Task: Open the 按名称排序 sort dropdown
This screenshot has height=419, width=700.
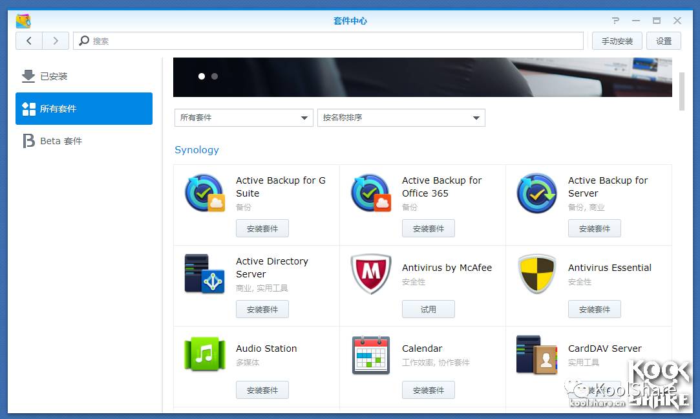Action: (401, 118)
